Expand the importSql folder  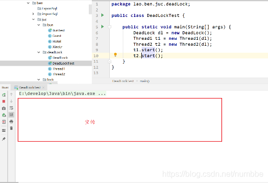tap(33, 14)
